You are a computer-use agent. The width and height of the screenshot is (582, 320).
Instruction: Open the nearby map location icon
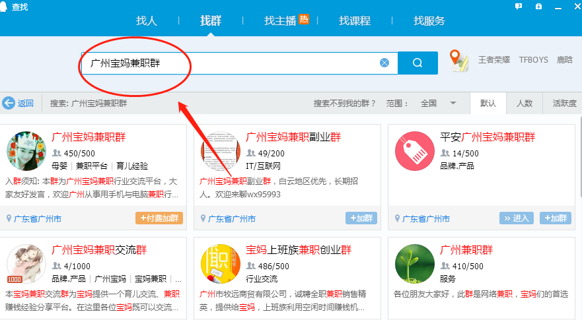coord(458,61)
